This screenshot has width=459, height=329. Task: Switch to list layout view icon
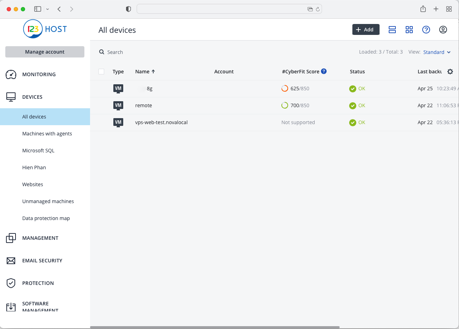(392, 30)
